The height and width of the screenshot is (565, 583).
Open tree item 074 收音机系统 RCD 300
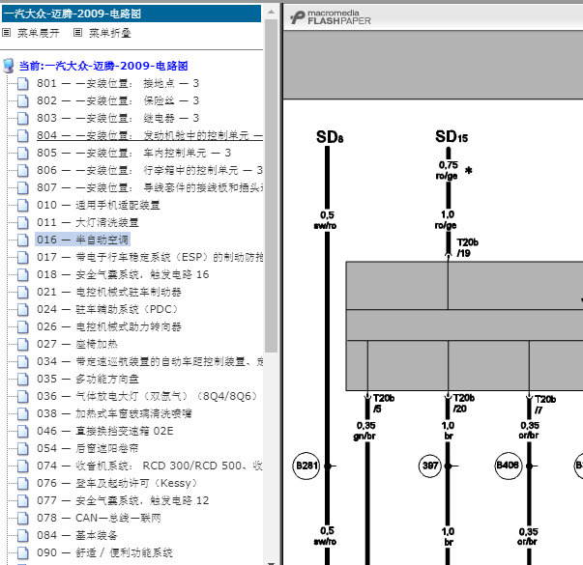pos(150,466)
